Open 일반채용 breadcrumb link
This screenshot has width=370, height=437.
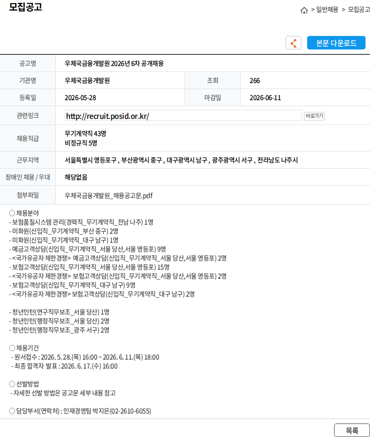(x=327, y=10)
